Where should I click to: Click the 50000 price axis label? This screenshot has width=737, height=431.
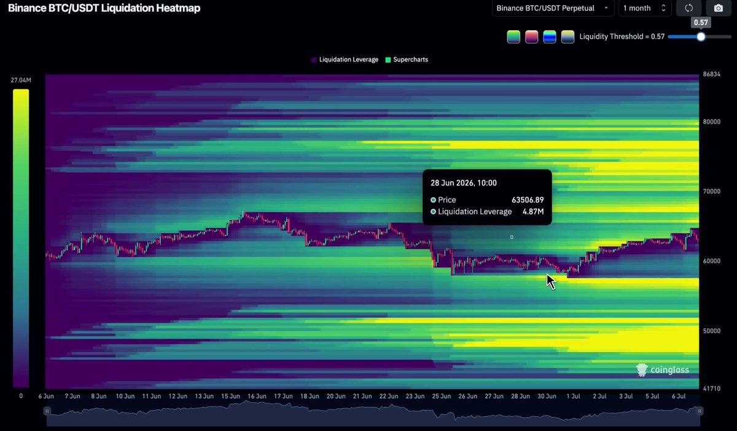click(x=712, y=331)
